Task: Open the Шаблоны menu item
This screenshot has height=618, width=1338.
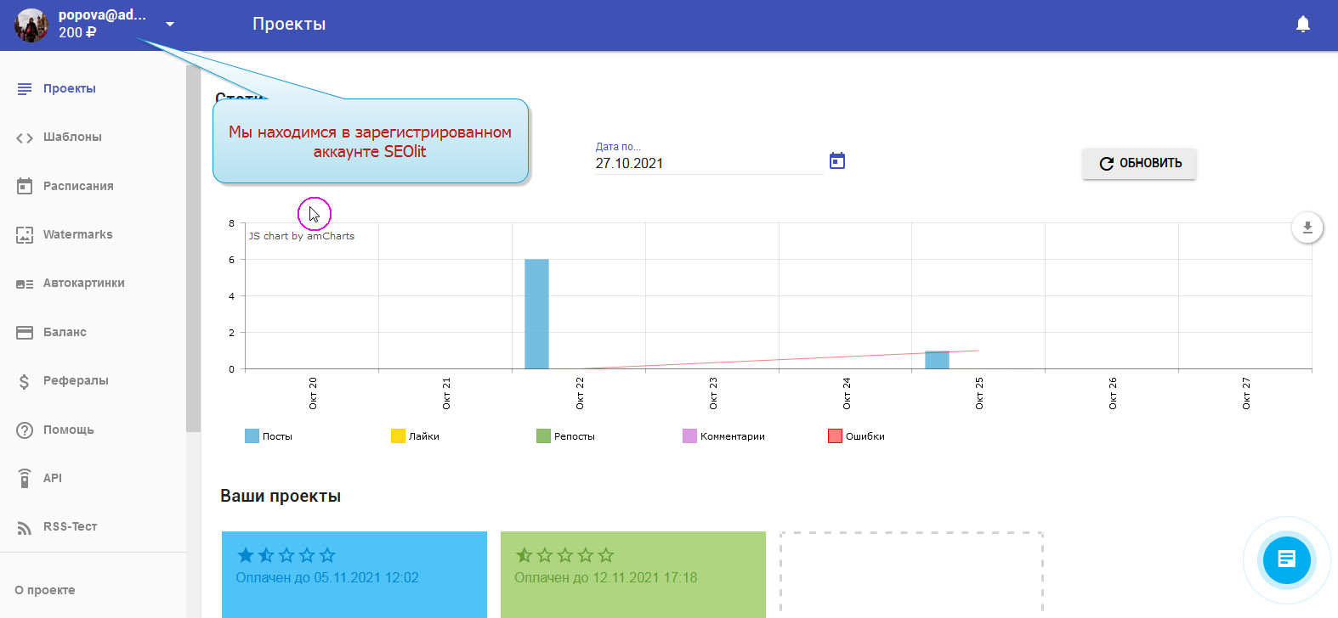Action: [72, 138]
